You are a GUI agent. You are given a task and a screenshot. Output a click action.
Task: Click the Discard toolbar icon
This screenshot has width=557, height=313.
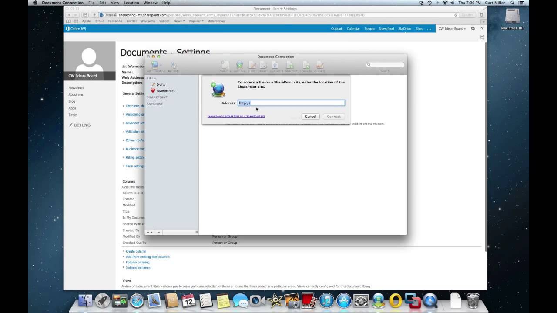pyautogui.click(x=319, y=65)
